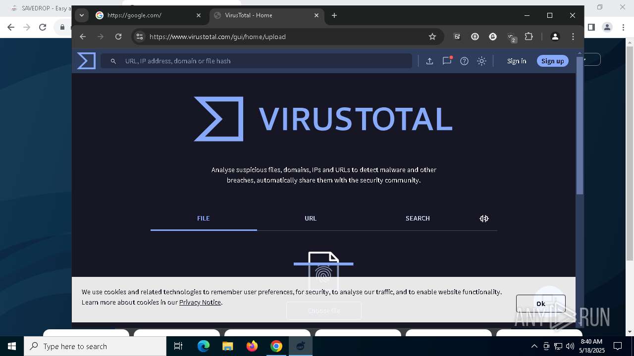Go back in front Chrome window
Image resolution: width=634 pixels, height=356 pixels.
tap(83, 37)
